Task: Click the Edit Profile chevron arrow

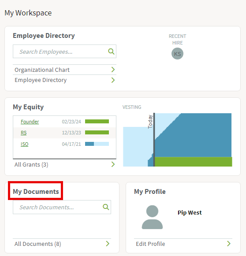Action: 229,244
